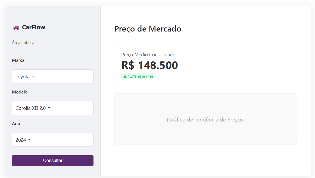Click the CarFlow brand name
This screenshot has height=178, width=315.
33,27
